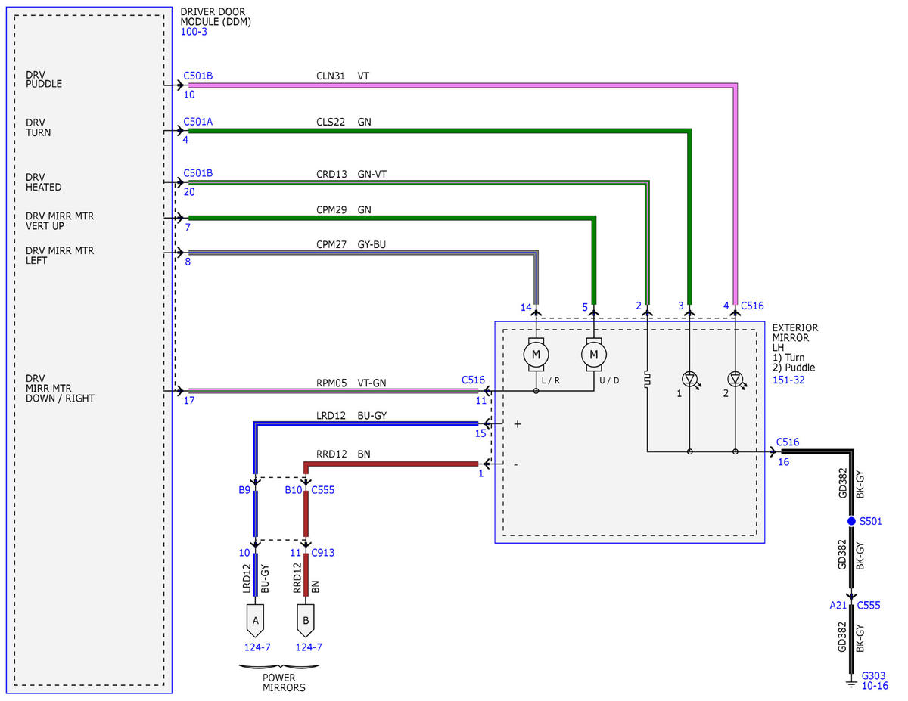Click the DRV HEATED signal label
The width and height of the screenshot is (908, 701).
pyautogui.click(x=44, y=182)
